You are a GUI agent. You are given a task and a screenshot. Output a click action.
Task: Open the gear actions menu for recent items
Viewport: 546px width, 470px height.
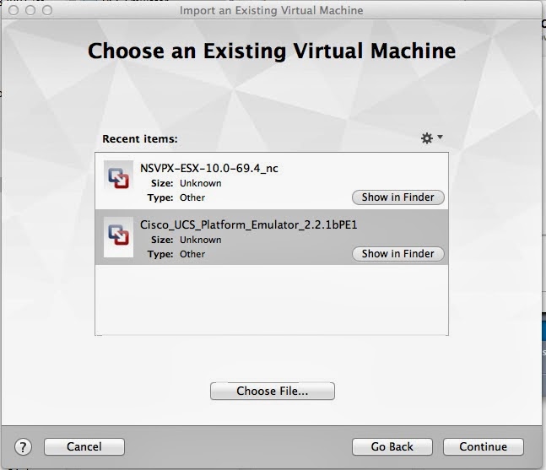point(431,138)
